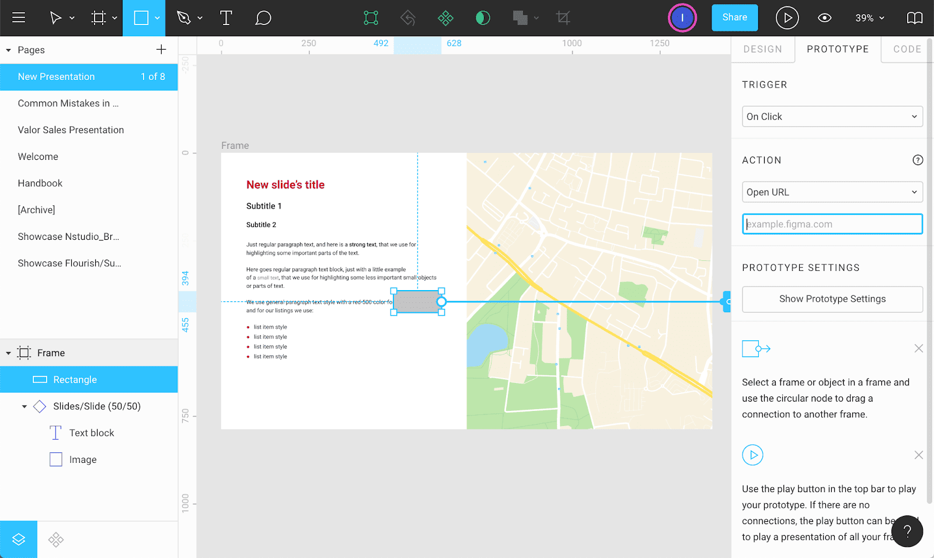Start the prototype with the Play button
Image resolution: width=934 pixels, height=558 pixels.
point(787,18)
